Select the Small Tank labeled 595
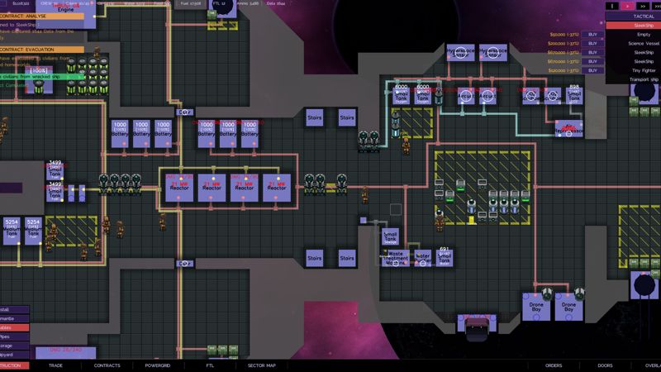The height and width of the screenshot is (372, 661). [574, 96]
